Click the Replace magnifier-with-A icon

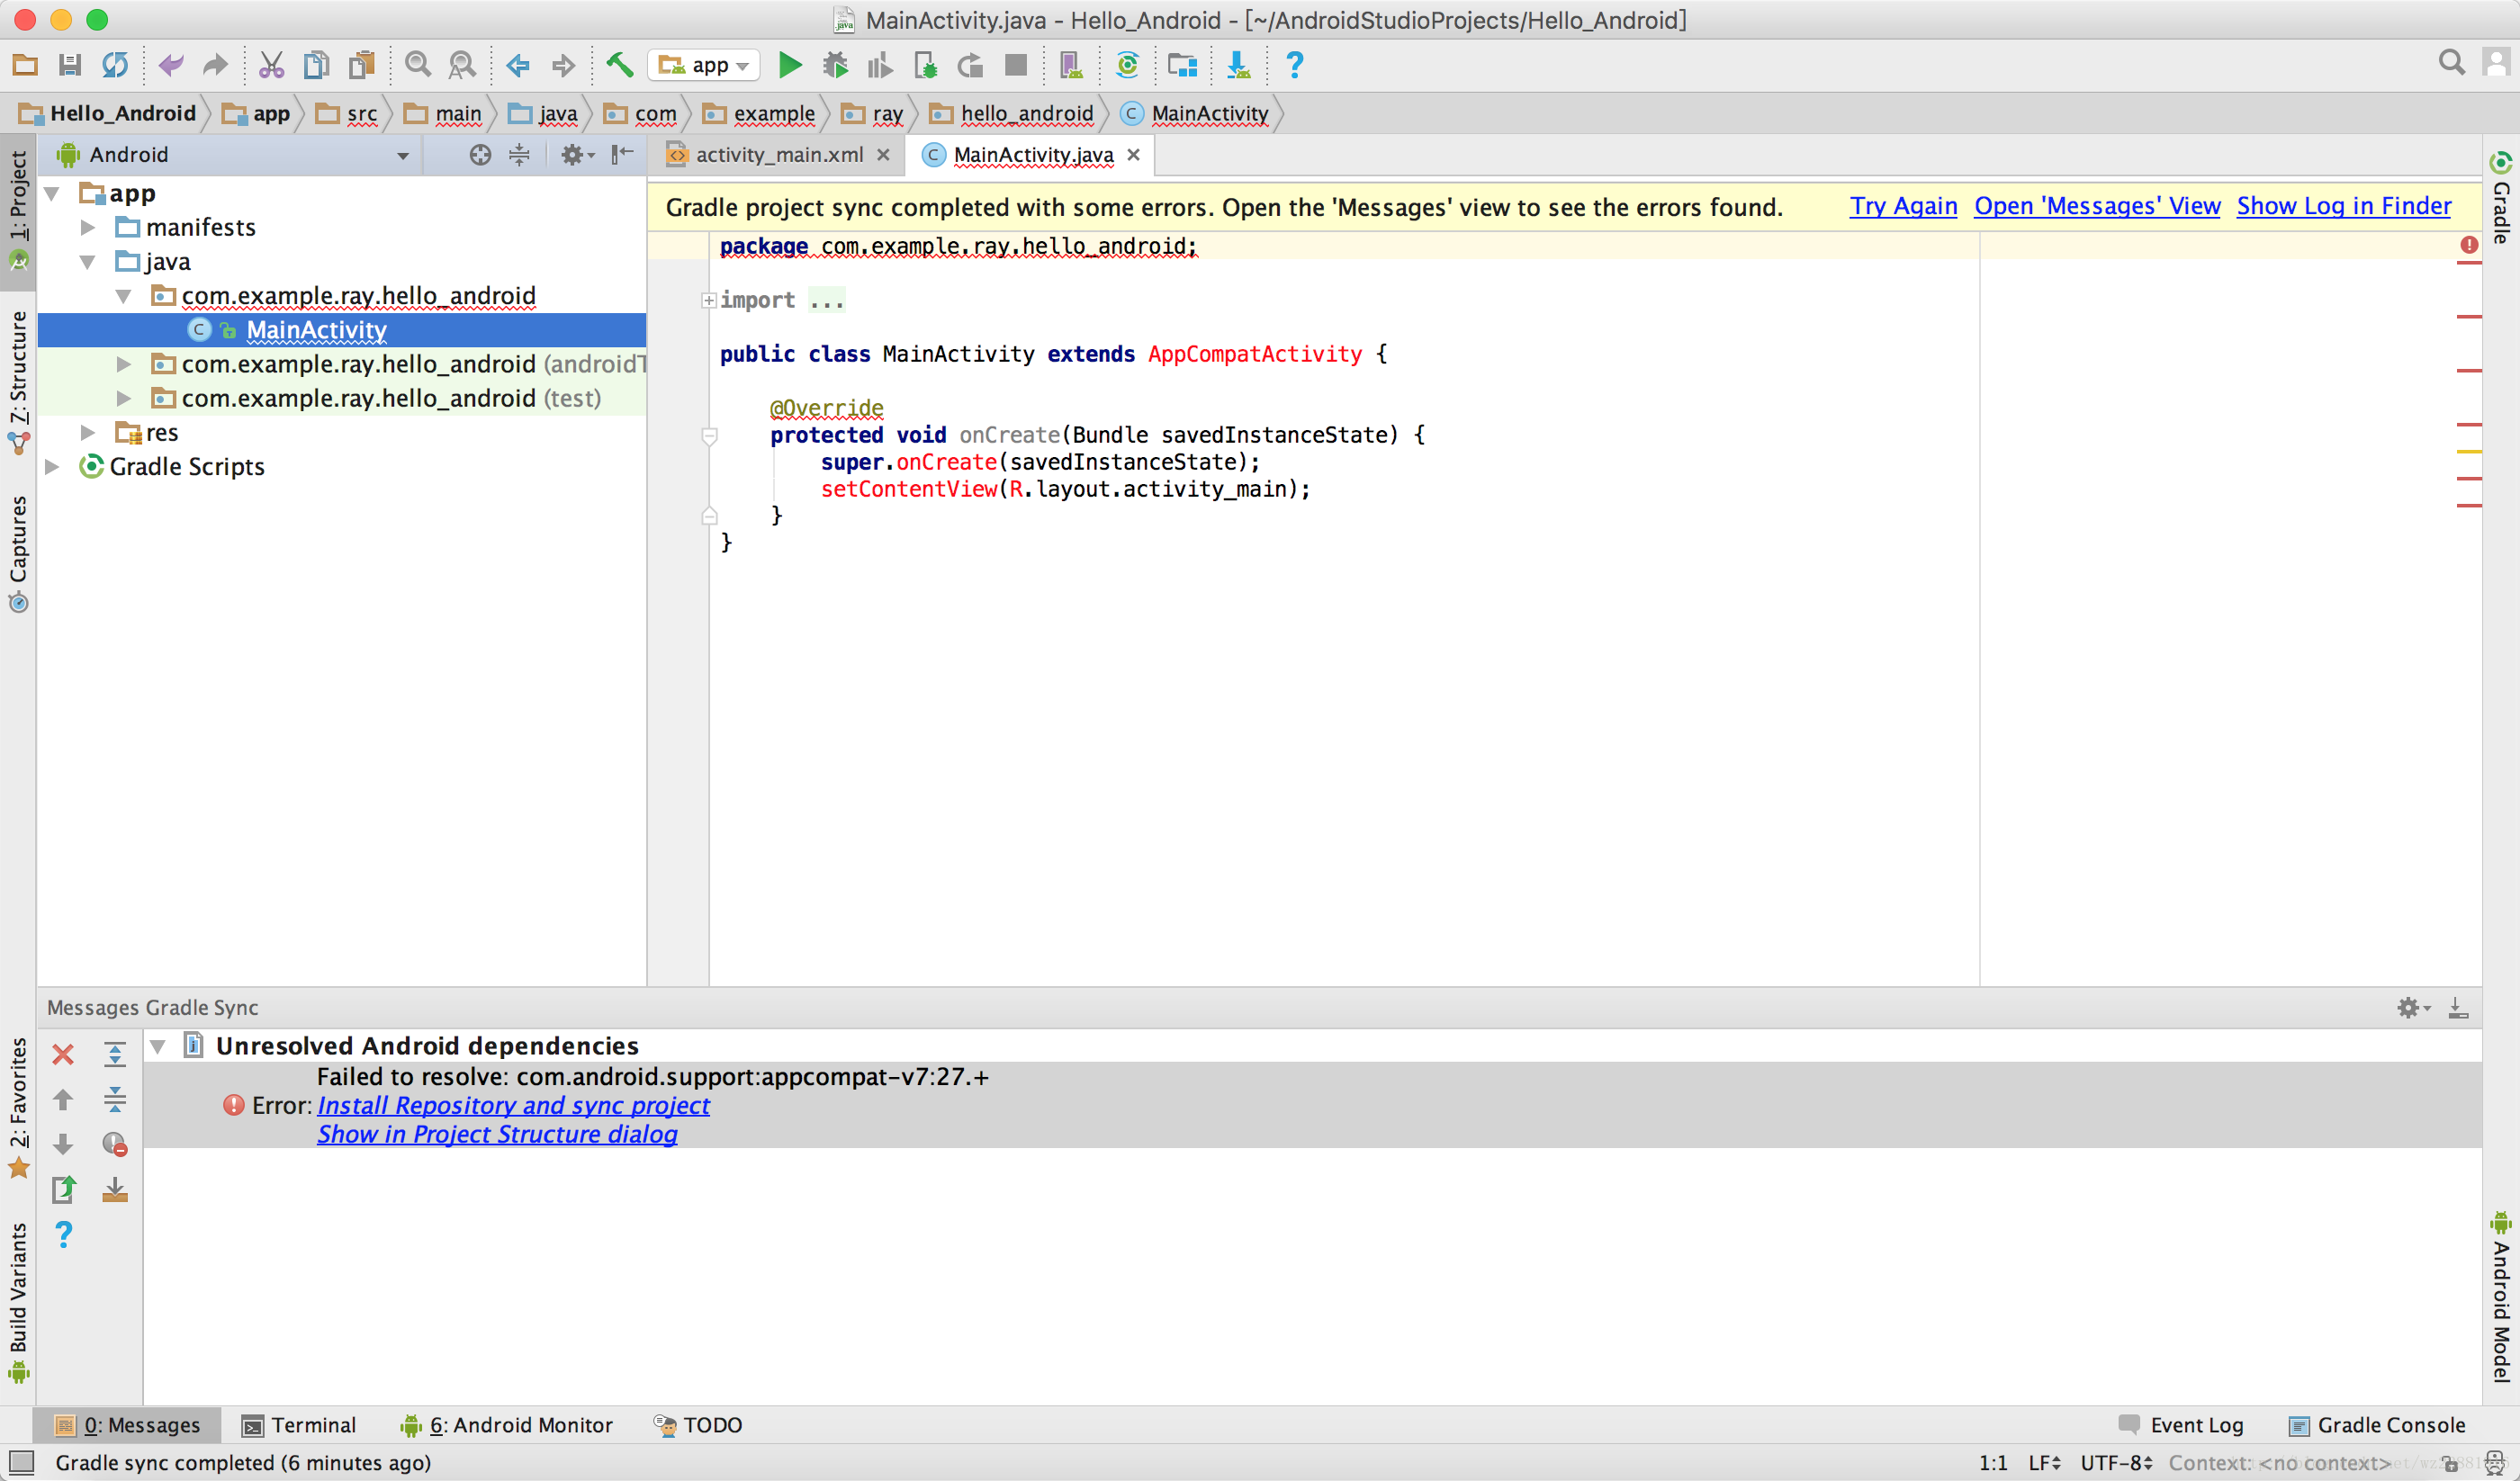[462, 66]
